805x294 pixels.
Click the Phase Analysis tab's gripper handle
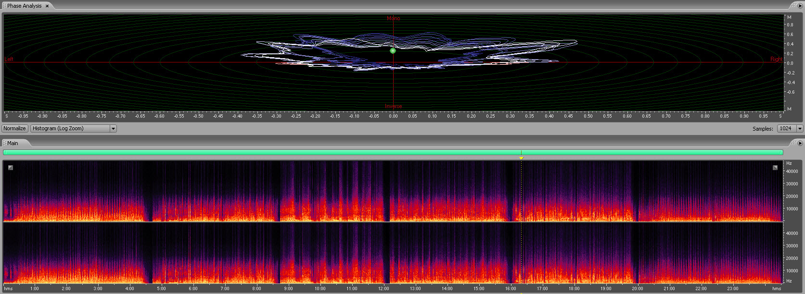(x=4, y=6)
